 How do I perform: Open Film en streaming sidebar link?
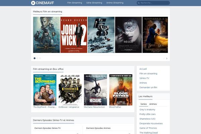point(148,74)
